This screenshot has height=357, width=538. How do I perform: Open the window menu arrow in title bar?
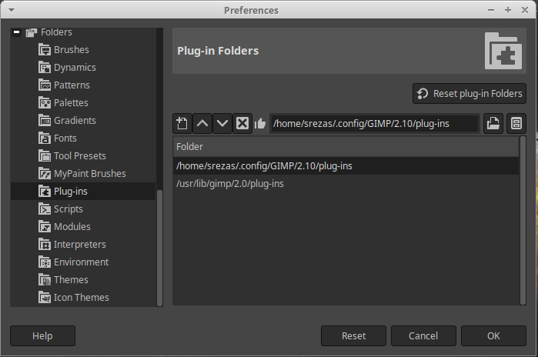tap(12, 10)
